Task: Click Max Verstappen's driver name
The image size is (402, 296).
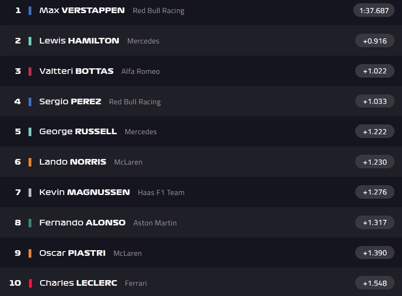Action: [x=82, y=10]
